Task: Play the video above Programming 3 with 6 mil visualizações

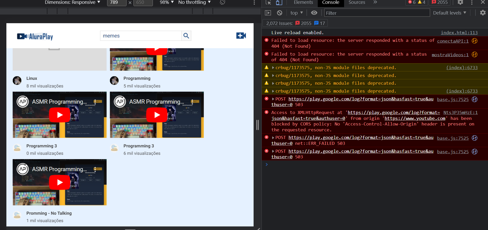Action: pos(157,115)
